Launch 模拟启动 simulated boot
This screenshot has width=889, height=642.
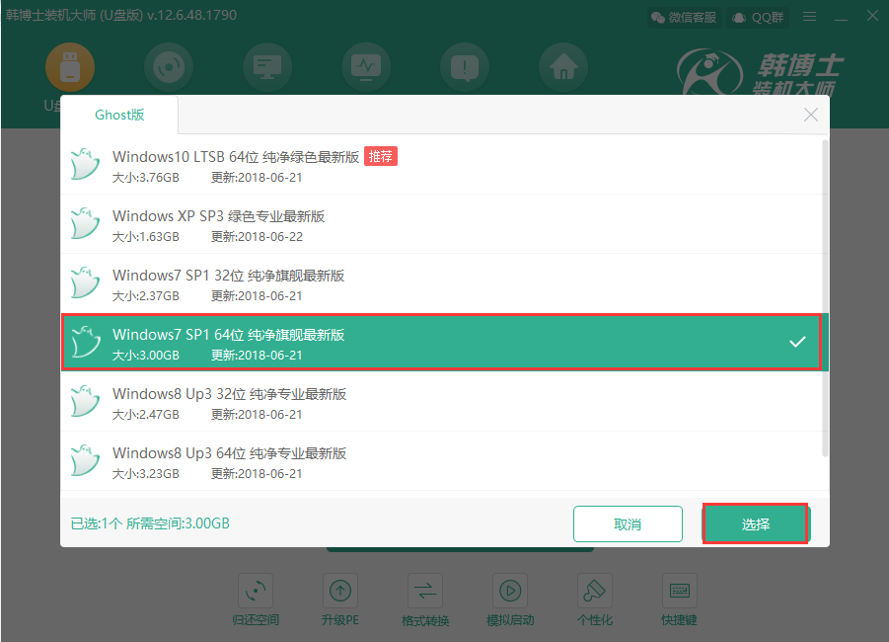coord(509,591)
